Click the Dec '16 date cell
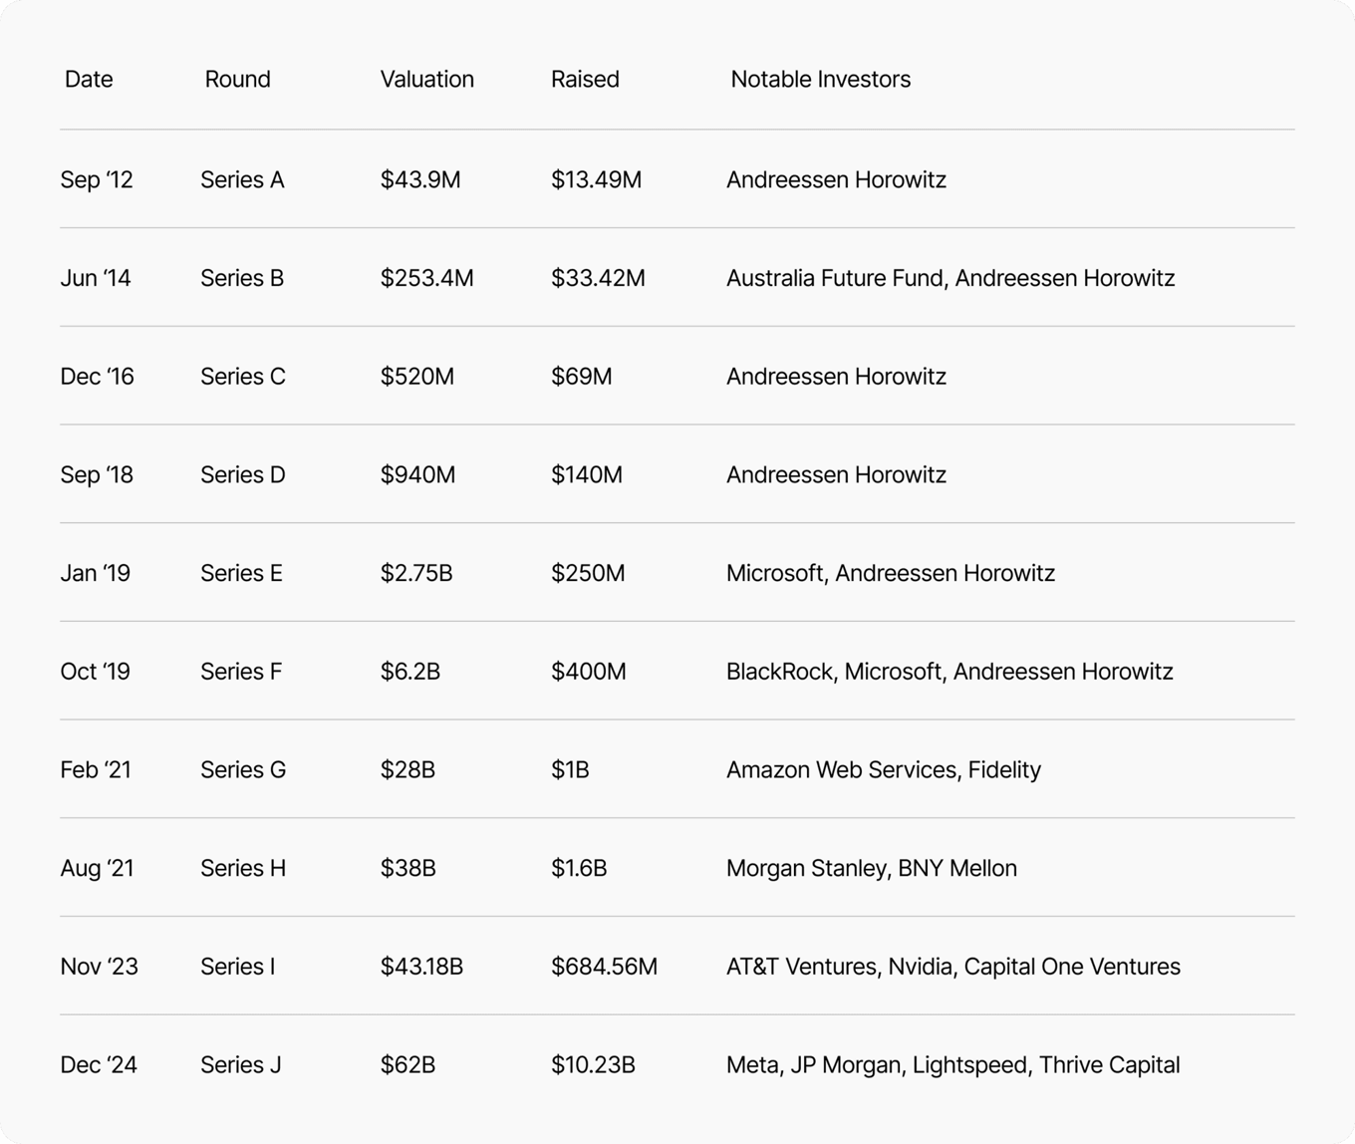 point(97,377)
